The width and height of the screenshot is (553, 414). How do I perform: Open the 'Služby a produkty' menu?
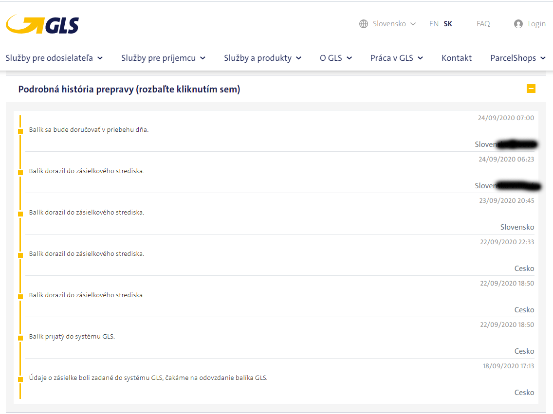(x=262, y=58)
